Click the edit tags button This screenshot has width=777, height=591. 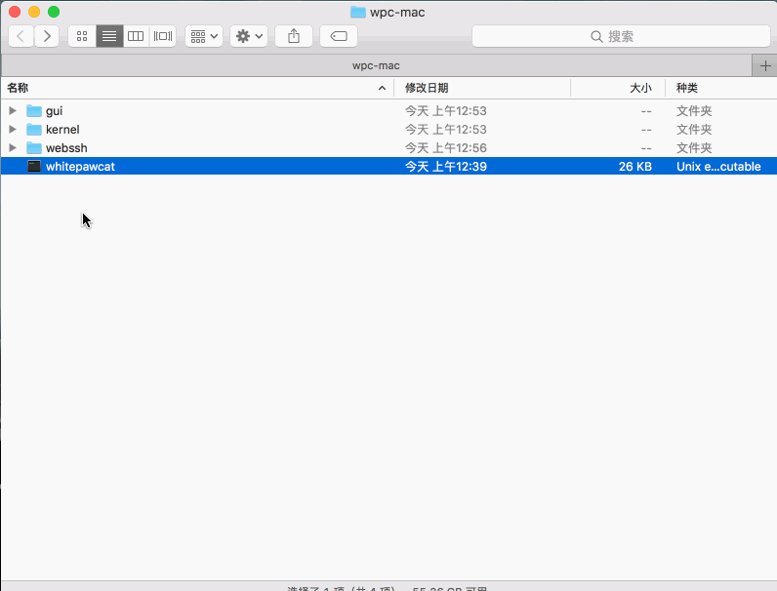(339, 36)
